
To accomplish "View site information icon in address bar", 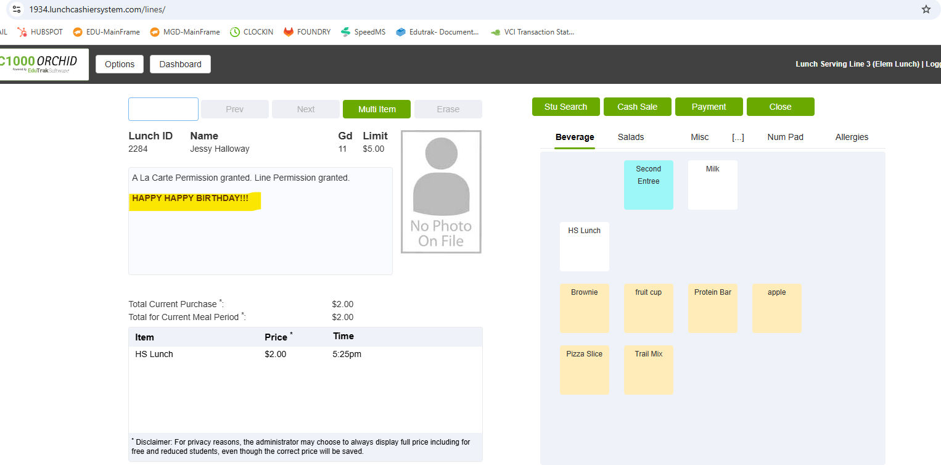I will click(17, 9).
